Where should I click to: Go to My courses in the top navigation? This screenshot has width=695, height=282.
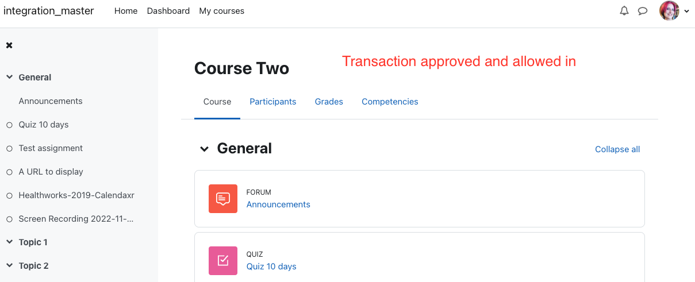(221, 11)
